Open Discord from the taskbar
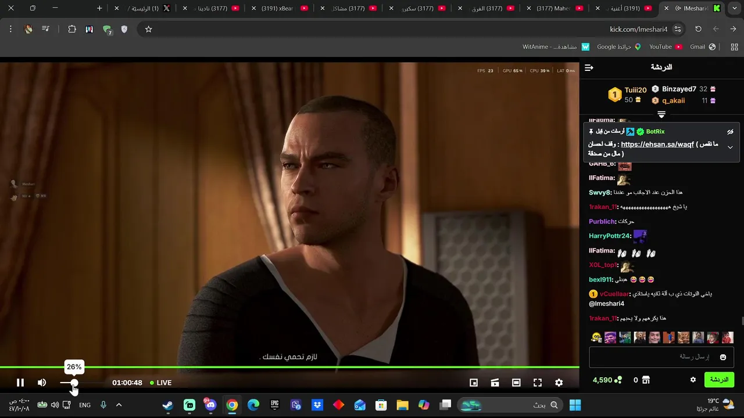This screenshot has width=744, height=418. (210, 405)
